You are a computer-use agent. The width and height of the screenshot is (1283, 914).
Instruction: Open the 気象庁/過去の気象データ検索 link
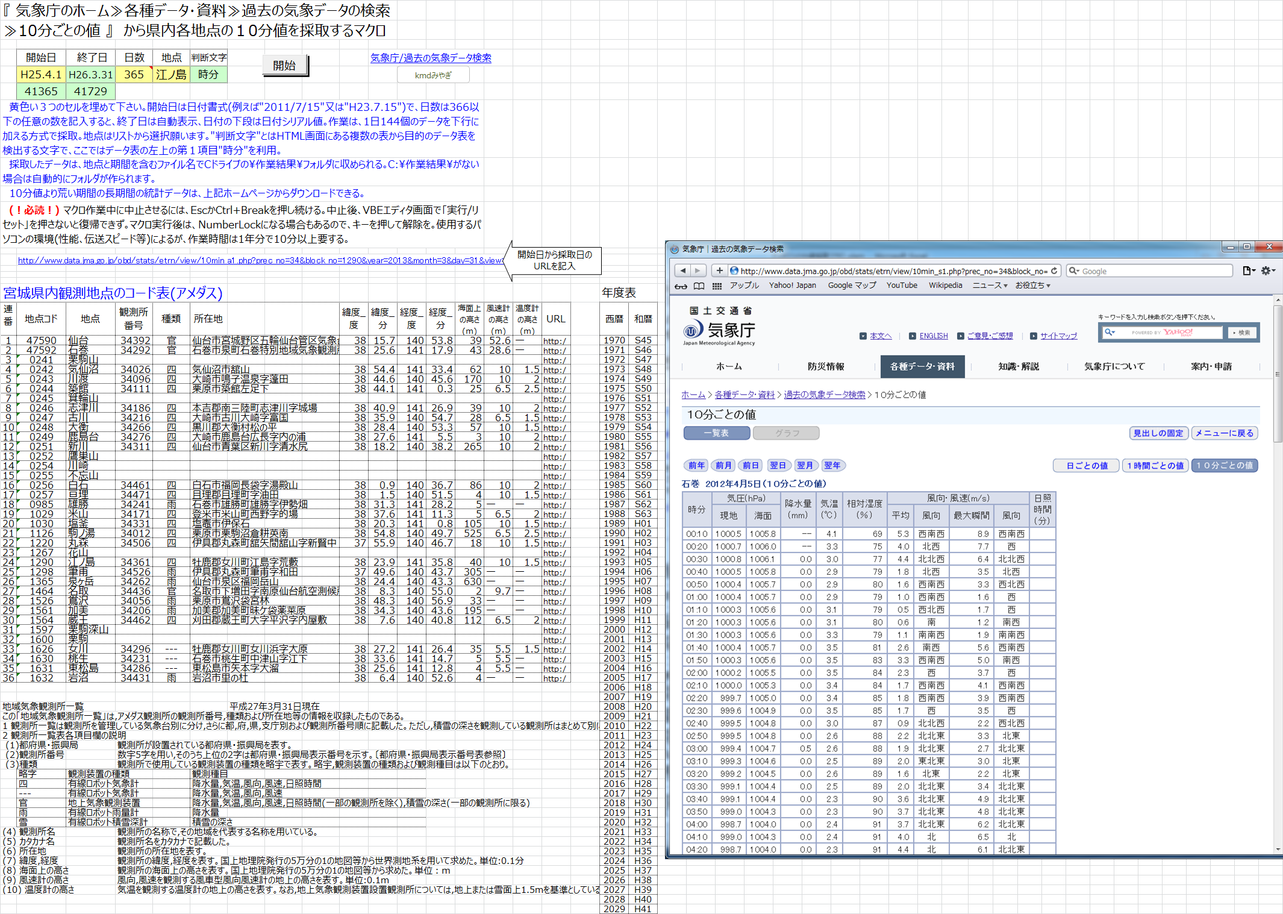pos(431,58)
